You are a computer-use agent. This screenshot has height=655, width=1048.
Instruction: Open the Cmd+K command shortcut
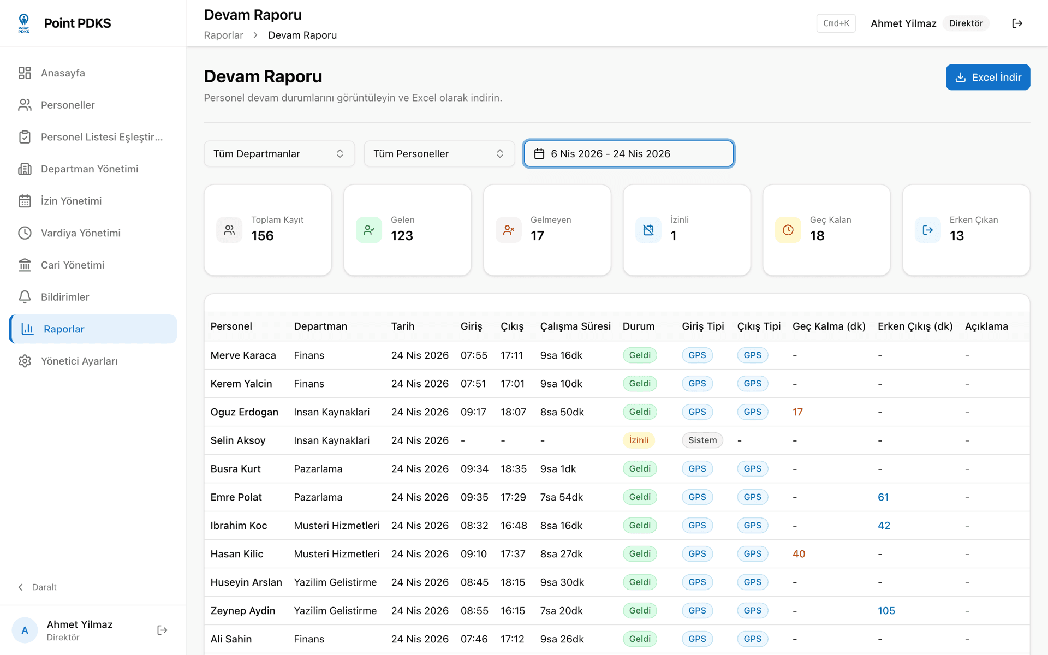[x=836, y=23]
